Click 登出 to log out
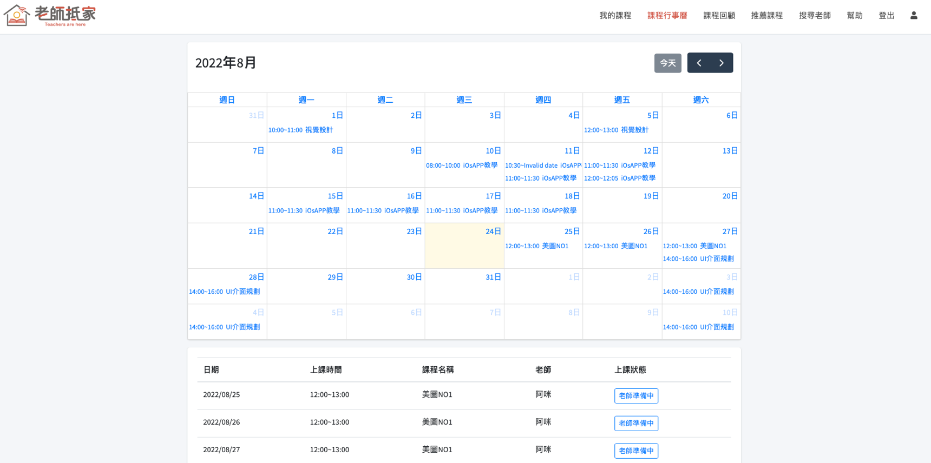931x463 pixels. (887, 16)
